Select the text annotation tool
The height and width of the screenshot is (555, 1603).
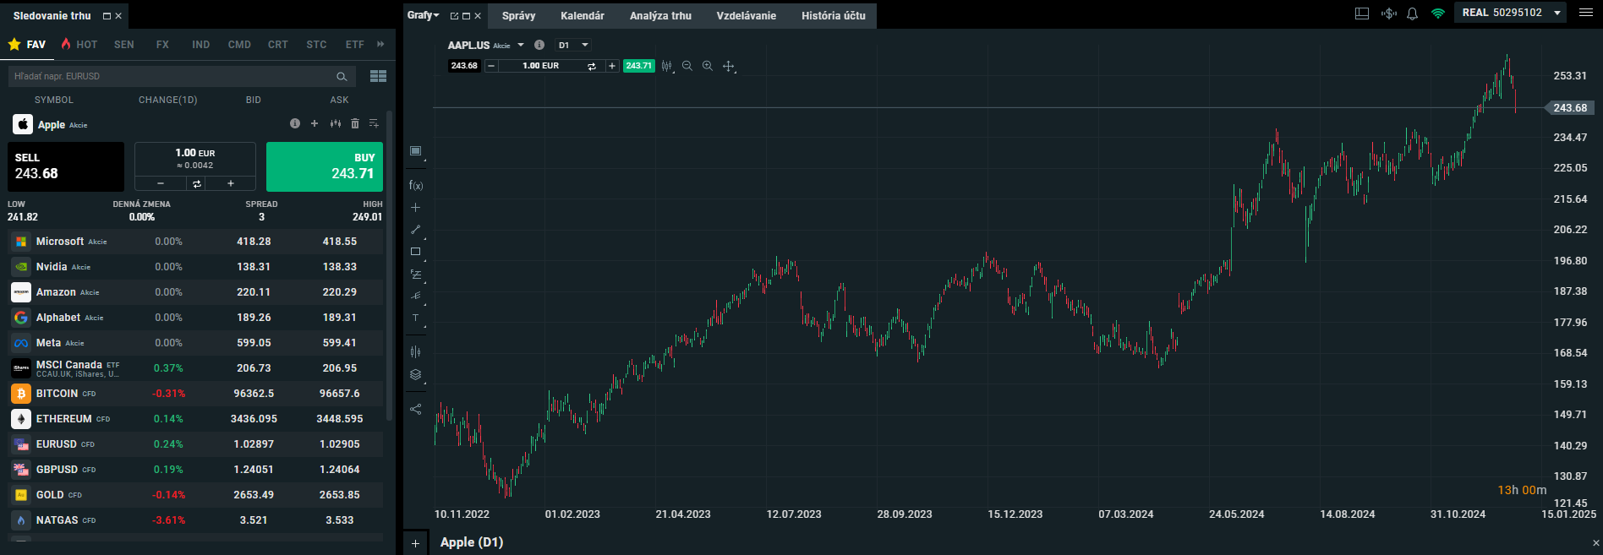pos(415,318)
